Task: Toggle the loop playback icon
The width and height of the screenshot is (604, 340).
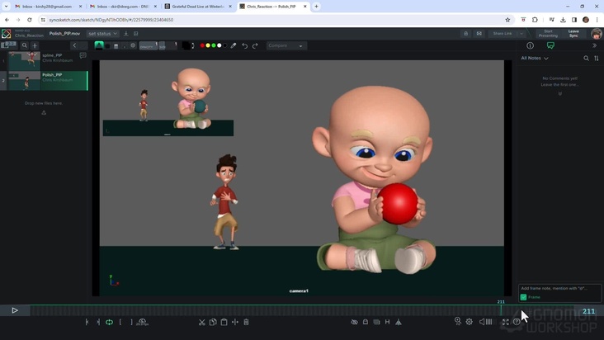Action: (x=109, y=322)
